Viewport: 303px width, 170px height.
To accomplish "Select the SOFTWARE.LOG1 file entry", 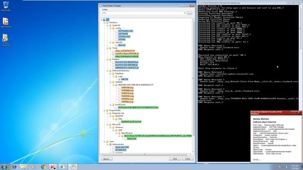I will pyautogui.click(x=125, y=31).
